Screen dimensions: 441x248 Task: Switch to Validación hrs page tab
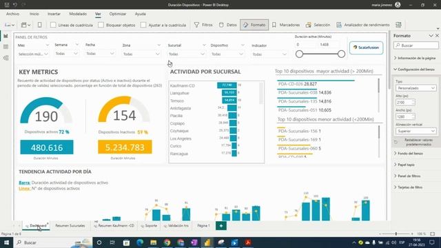coord(176,225)
